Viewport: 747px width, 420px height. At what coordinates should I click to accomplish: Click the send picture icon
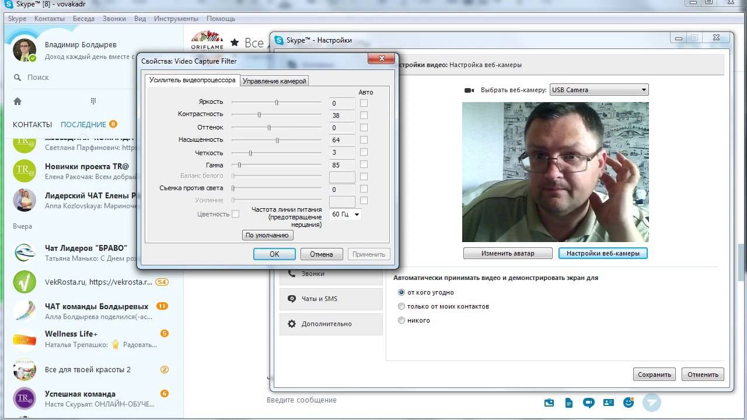pyautogui.click(x=549, y=402)
